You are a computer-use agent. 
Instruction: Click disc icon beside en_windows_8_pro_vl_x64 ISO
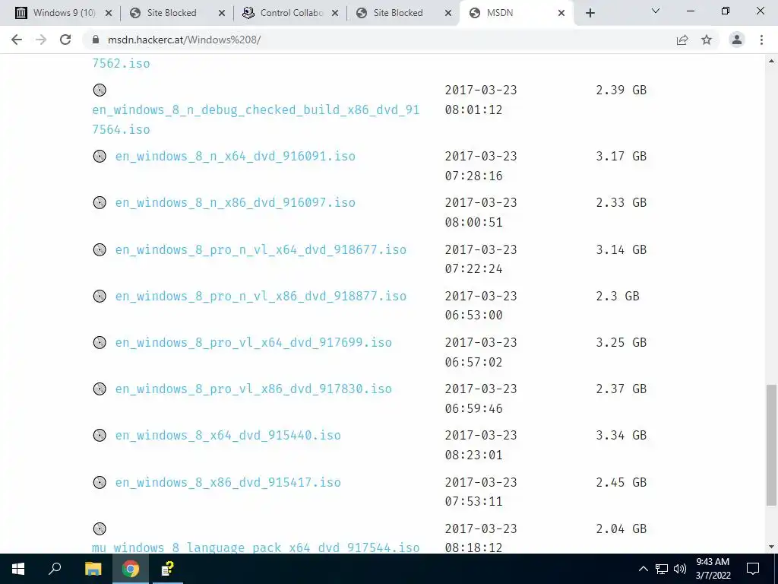(x=100, y=343)
